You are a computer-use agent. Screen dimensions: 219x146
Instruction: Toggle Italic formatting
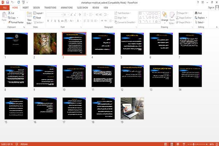pyautogui.click(x=51, y=21)
